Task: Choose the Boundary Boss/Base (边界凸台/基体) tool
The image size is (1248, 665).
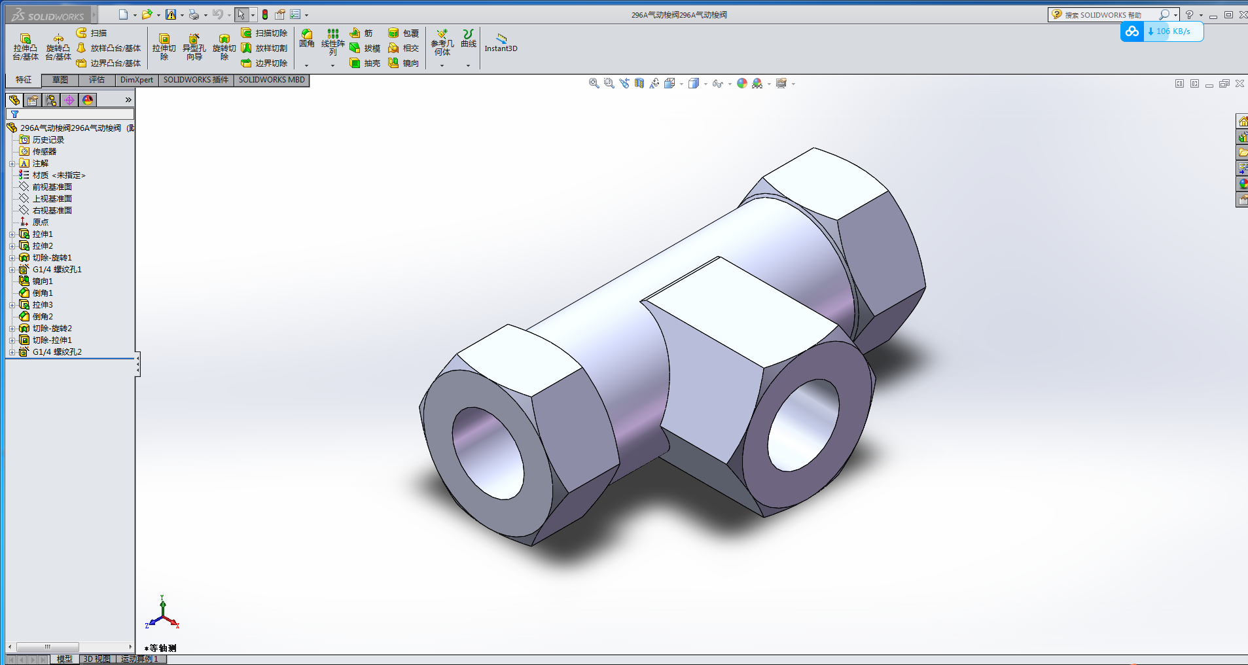Action: point(109,63)
